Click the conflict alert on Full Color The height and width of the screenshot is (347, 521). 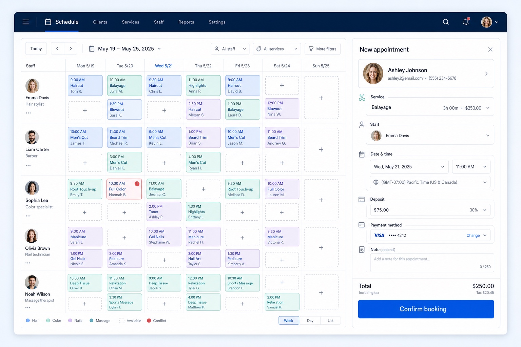(x=137, y=184)
